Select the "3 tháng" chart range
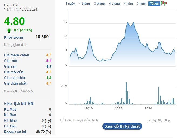Viewport: 180px width, 138px height. (99, 4)
